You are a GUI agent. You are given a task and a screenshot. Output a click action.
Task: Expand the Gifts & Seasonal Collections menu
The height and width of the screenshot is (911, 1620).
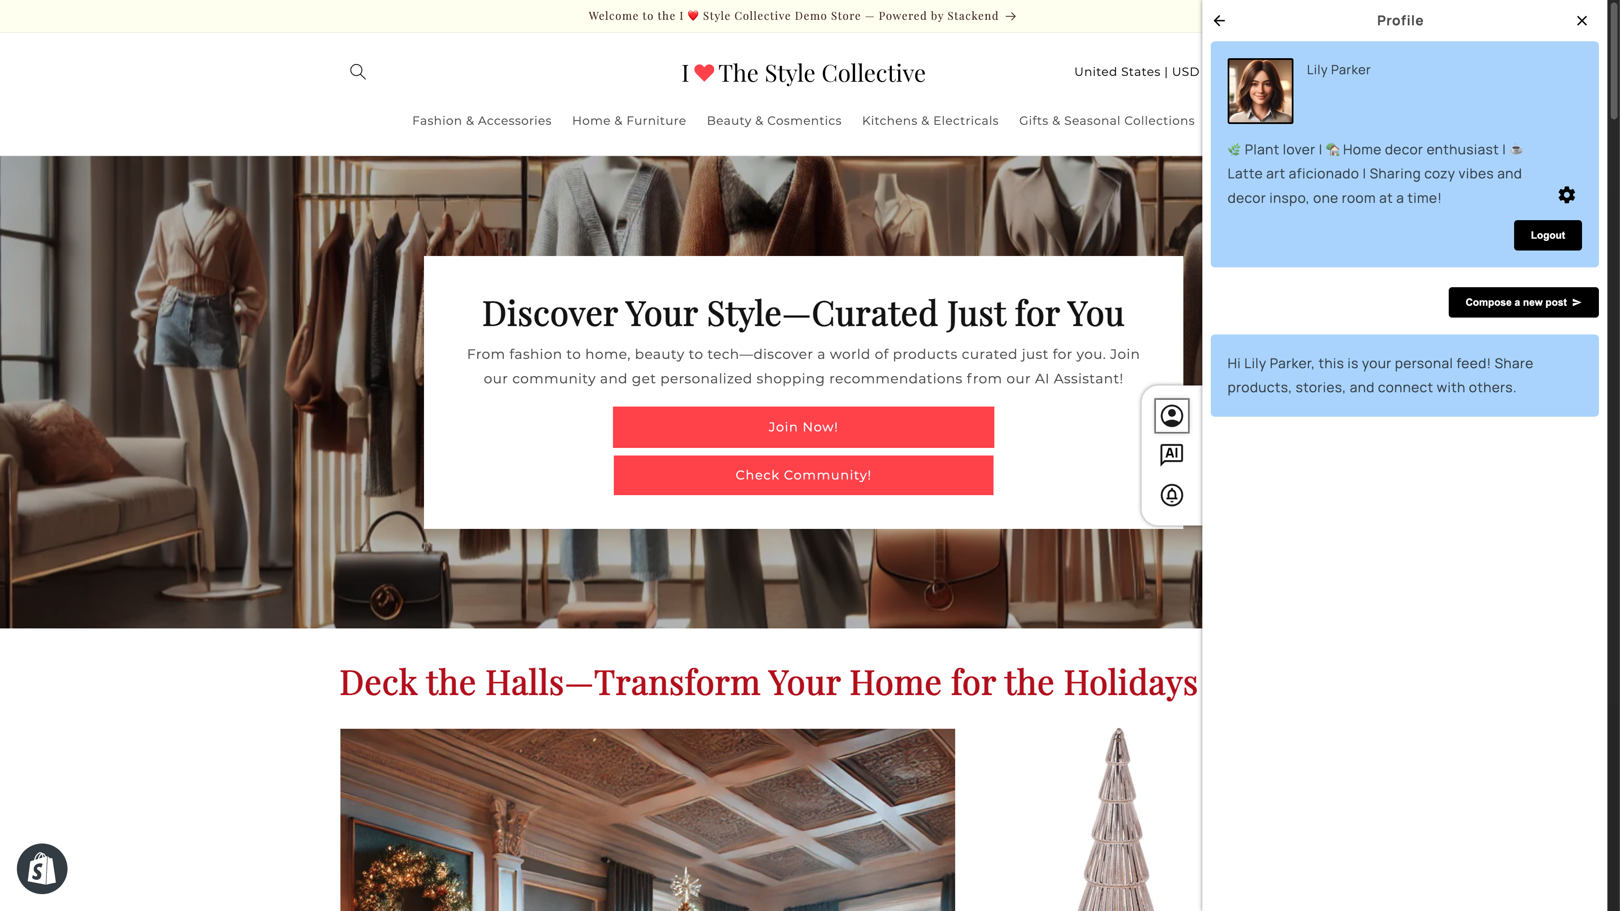click(x=1106, y=120)
